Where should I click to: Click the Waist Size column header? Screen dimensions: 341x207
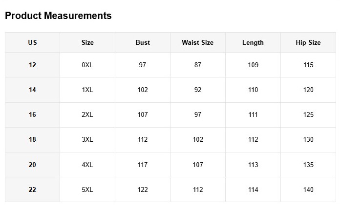(197, 43)
